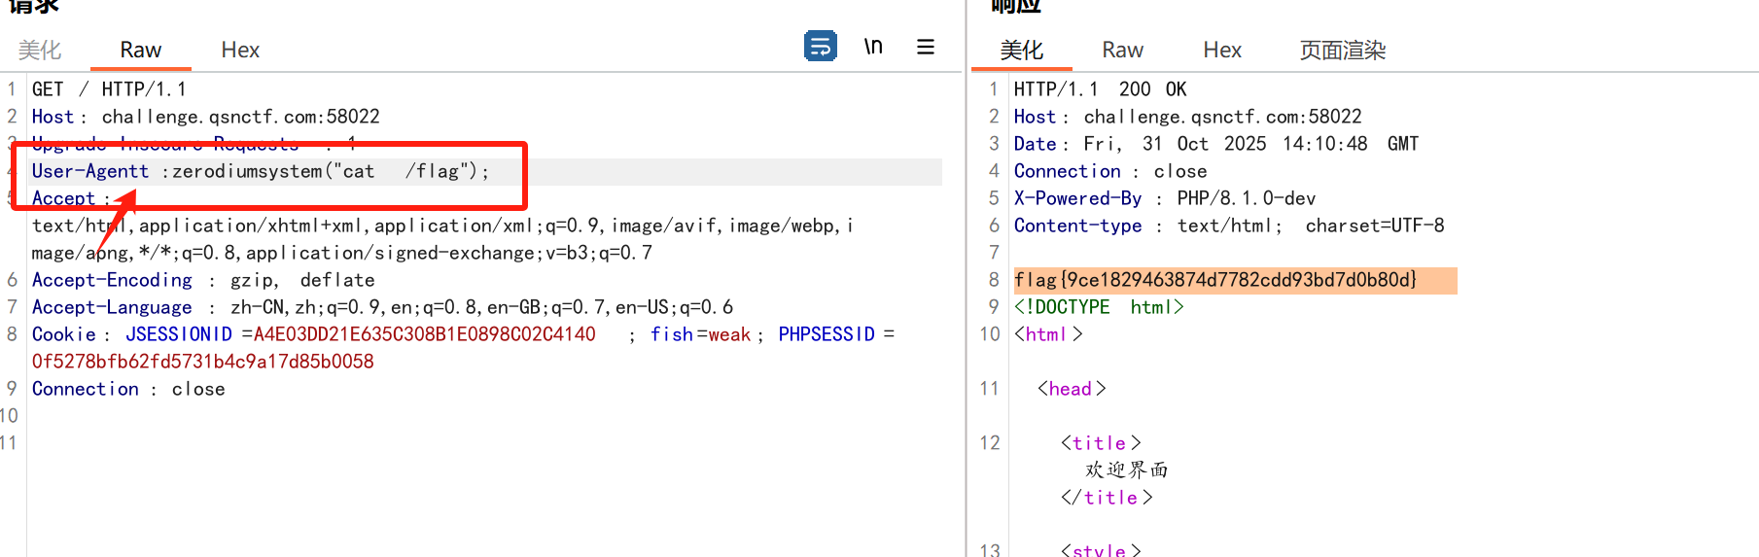This screenshot has height=557, width=1759.
Task: Select the request Hex tab
Action: (x=240, y=50)
